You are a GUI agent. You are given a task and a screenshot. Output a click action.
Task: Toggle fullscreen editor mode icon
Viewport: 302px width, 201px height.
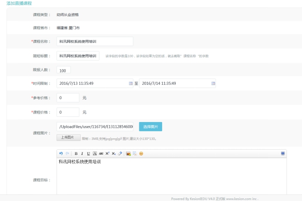coord(283,154)
